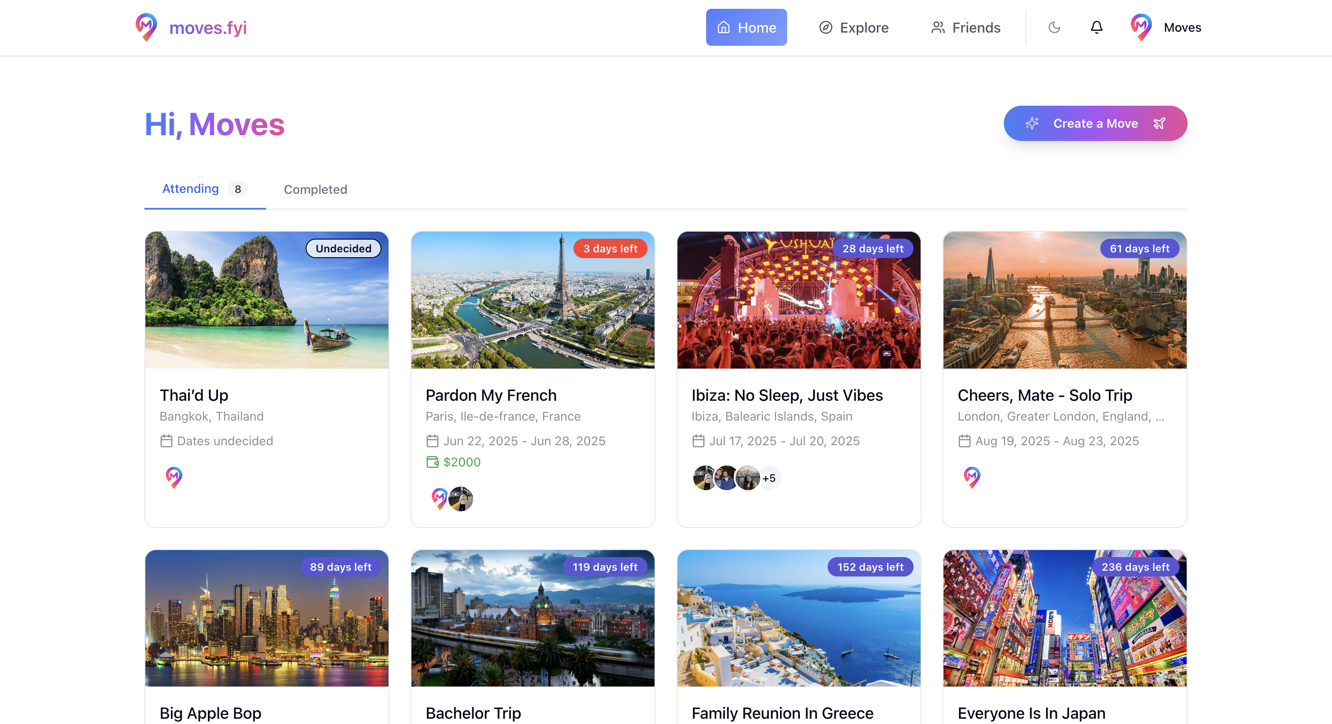Image resolution: width=1332 pixels, height=724 pixels.
Task: Open the Moves profile avatar menu
Action: (1141, 27)
